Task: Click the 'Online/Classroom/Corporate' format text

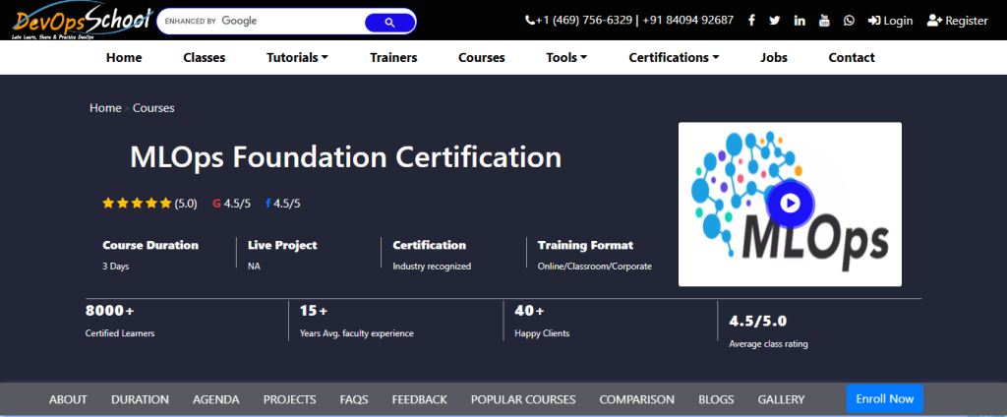Action: [595, 266]
